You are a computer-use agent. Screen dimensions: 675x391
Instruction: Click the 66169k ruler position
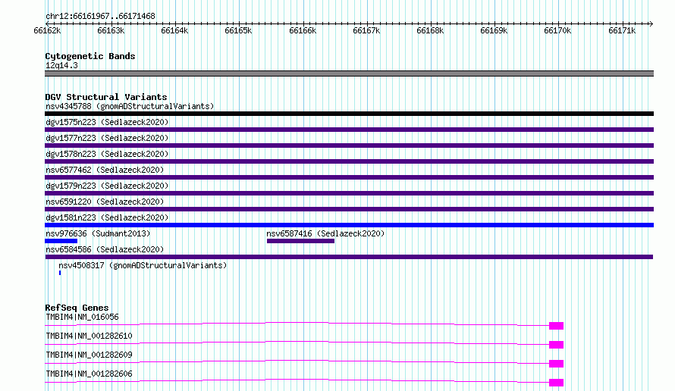click(494, 30)
